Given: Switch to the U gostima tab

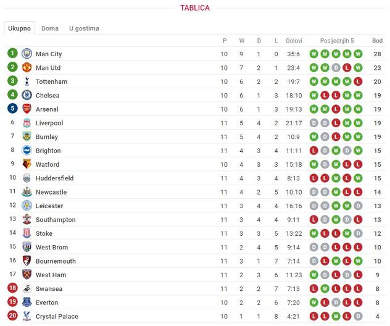Looking at the screenshot, I should (x=84, y=28).
